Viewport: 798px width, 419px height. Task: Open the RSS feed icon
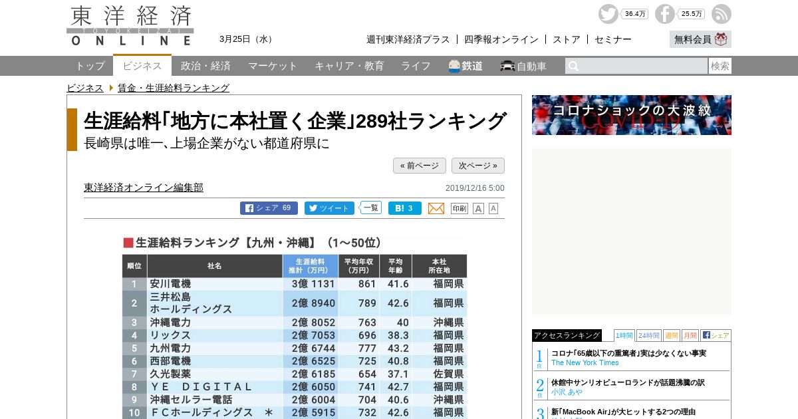pos(722,14)
